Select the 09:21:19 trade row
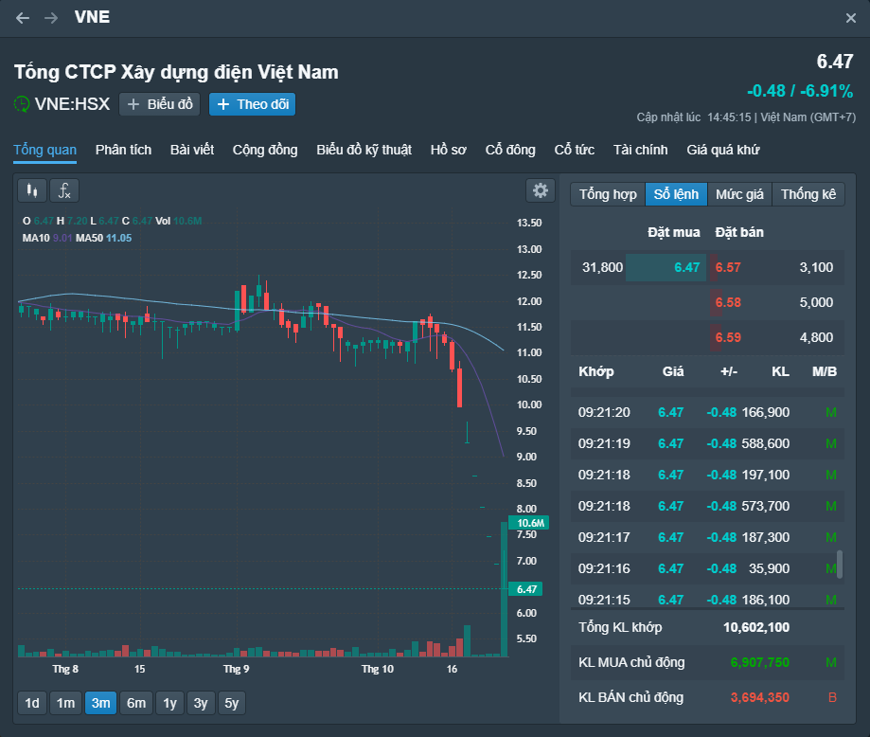Screen dimensions: 870x737 (x=707, y=443)
